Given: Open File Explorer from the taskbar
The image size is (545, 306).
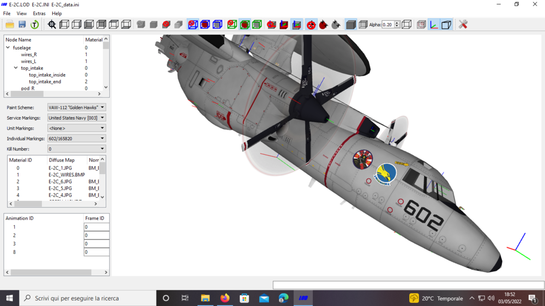Looking at the screenshot, I should click(205, 298).
